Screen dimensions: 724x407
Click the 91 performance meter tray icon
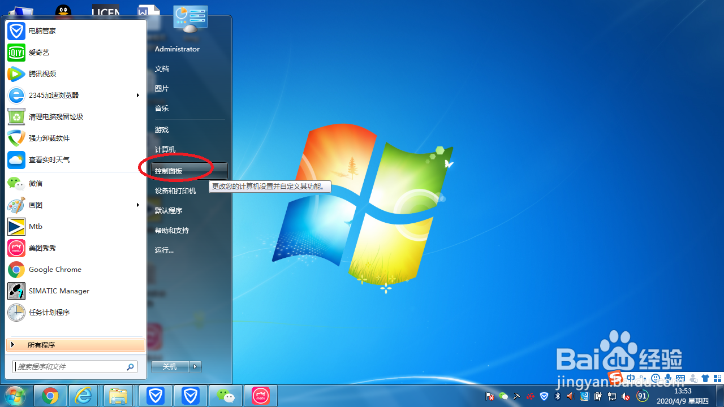(643, 396)
